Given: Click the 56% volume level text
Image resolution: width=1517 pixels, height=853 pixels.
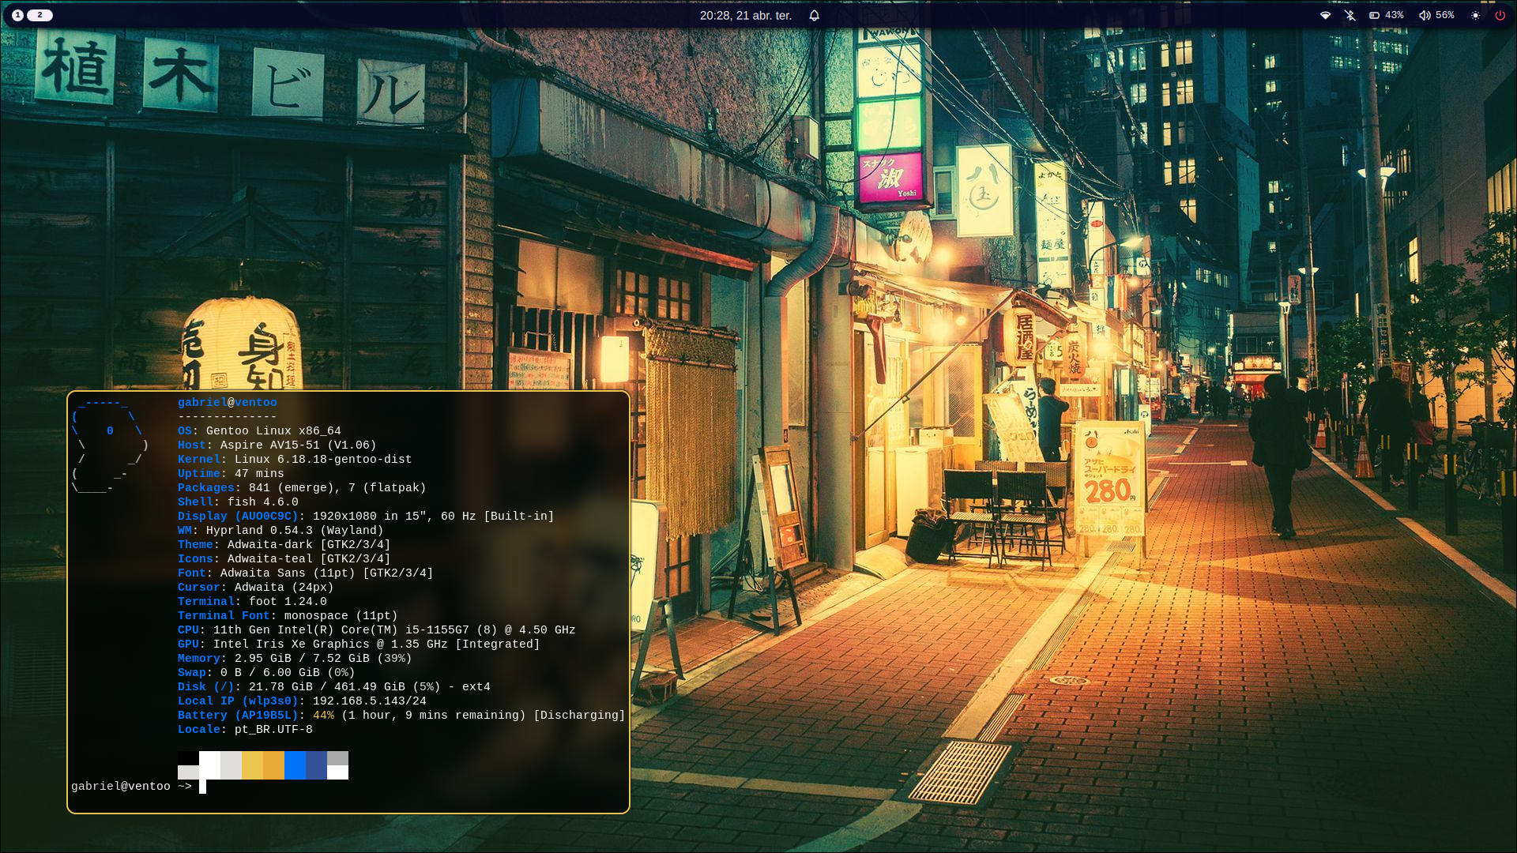Looking at the screenshot, I should [x=1444, y=15].
